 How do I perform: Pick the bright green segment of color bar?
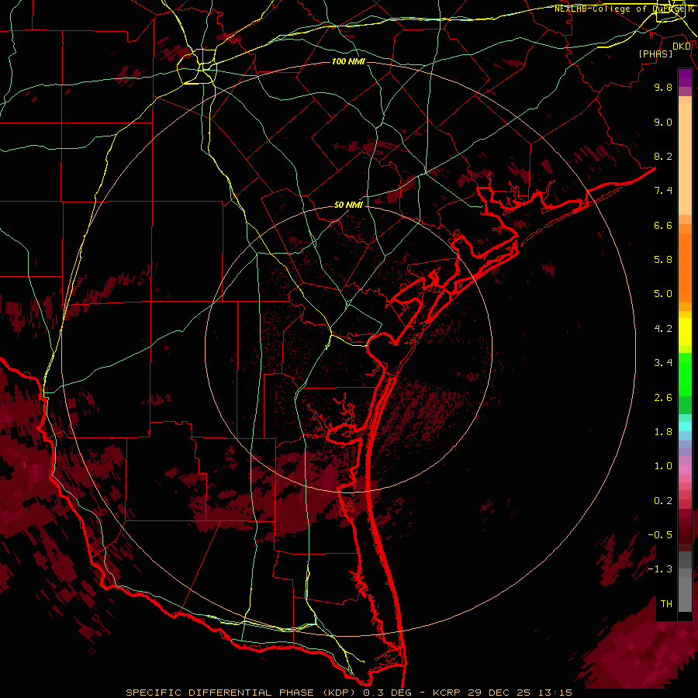[x=685, y=374]
